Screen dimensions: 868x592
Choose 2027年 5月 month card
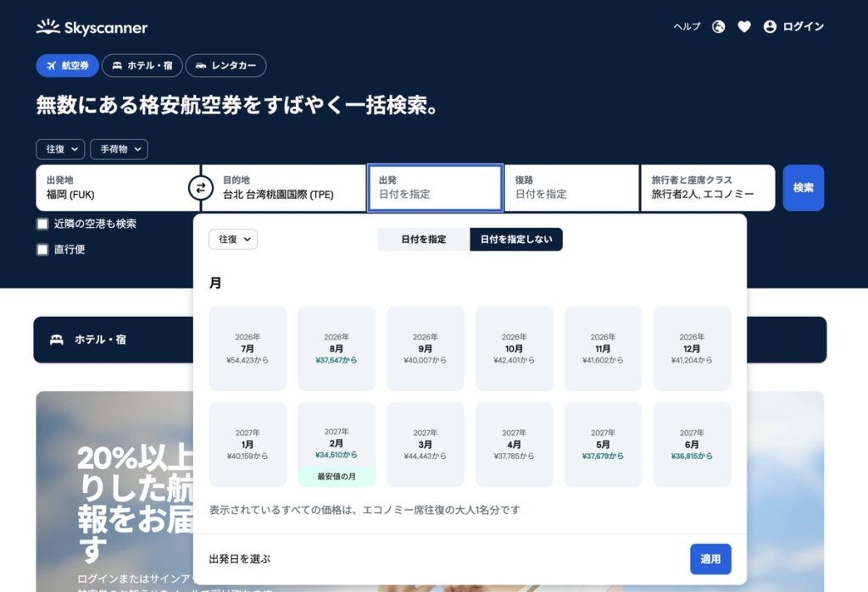603,445
